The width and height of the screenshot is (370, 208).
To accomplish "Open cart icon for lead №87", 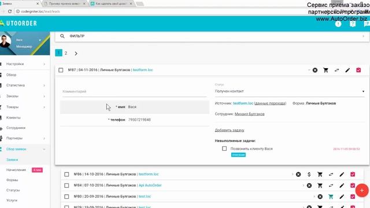I will [x=326, y=70].
